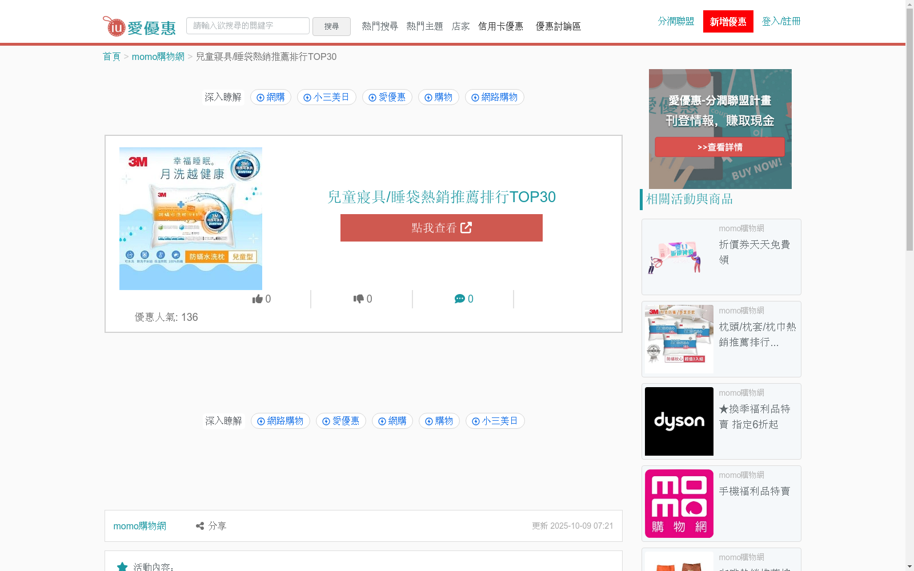Go to 首頁 breadcrumb link

click(x=111, y=57)
